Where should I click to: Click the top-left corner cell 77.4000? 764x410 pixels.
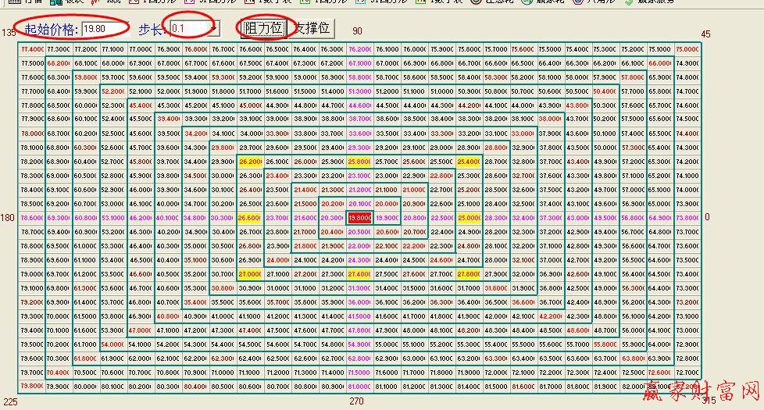tap(32, 49)
